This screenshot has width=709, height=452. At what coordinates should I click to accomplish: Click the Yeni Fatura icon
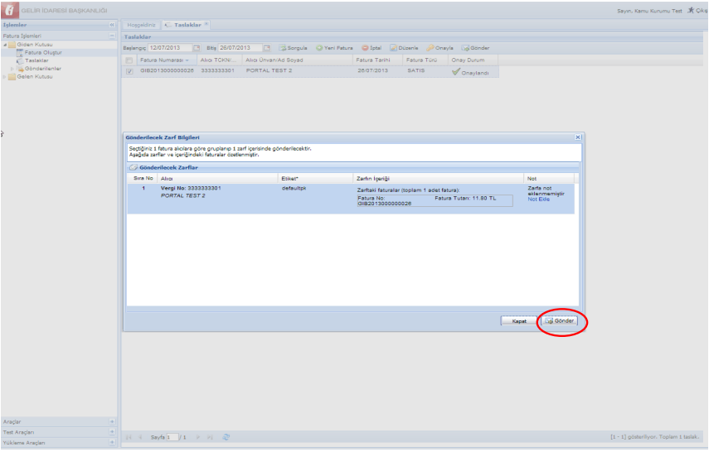319,48
